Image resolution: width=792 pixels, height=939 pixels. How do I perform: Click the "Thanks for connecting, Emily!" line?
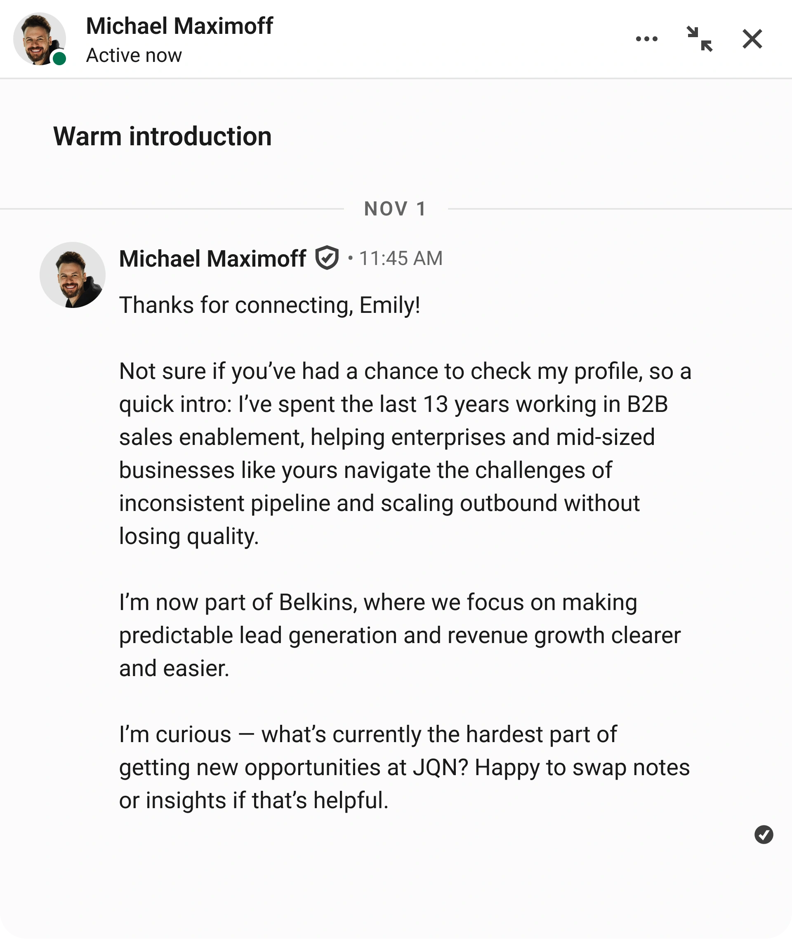pos(269,305)
